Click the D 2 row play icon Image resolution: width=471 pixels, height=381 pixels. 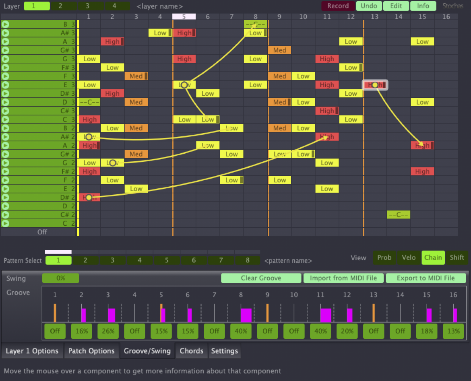click(x=5, y=206)
